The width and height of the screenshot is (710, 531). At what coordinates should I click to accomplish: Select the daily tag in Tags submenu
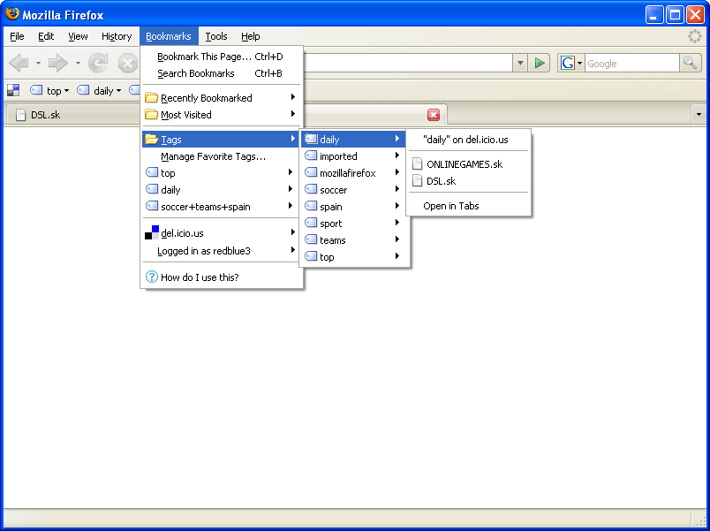(x=352, y=140)
